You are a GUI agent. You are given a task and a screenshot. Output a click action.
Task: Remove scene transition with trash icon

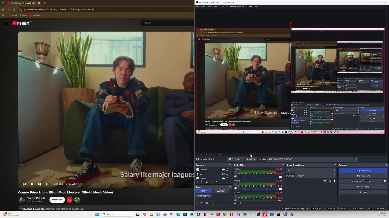[330, 181]
